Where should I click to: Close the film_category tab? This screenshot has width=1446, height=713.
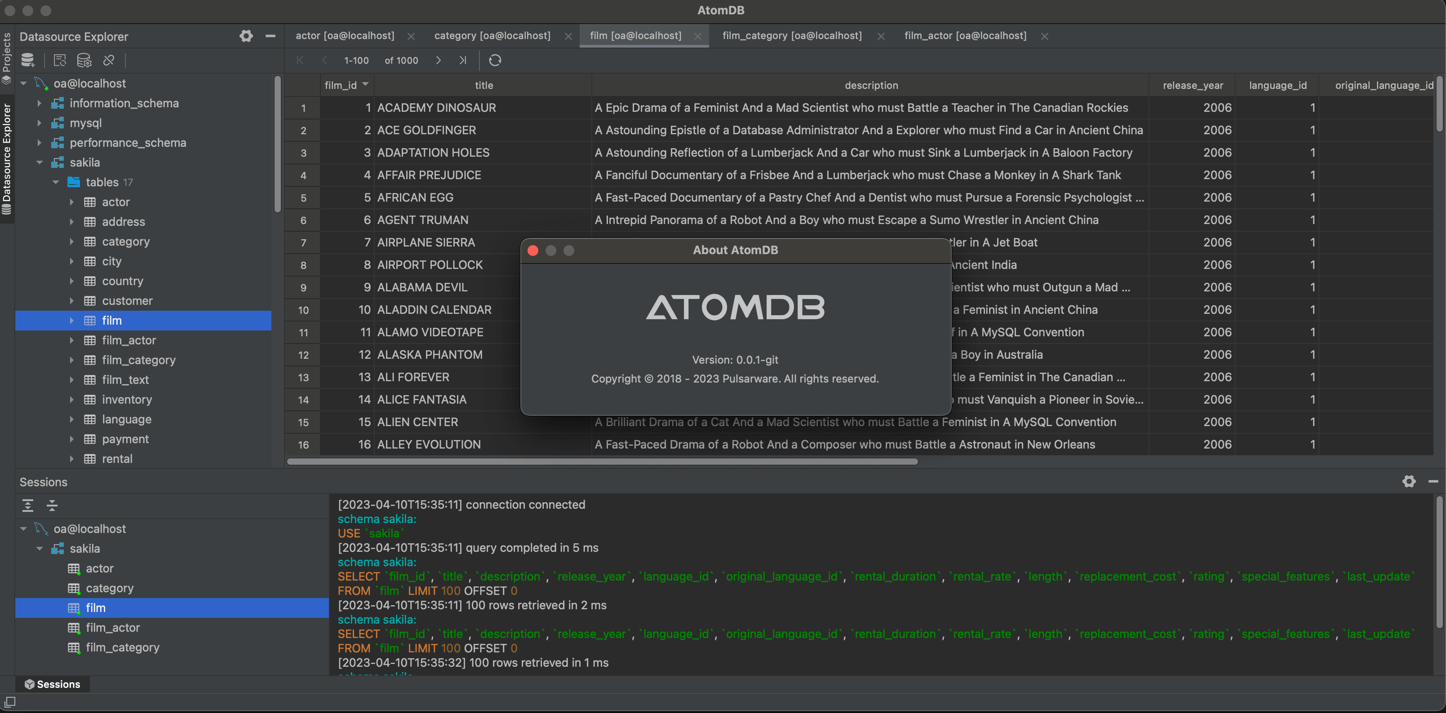tap(881, 36)
